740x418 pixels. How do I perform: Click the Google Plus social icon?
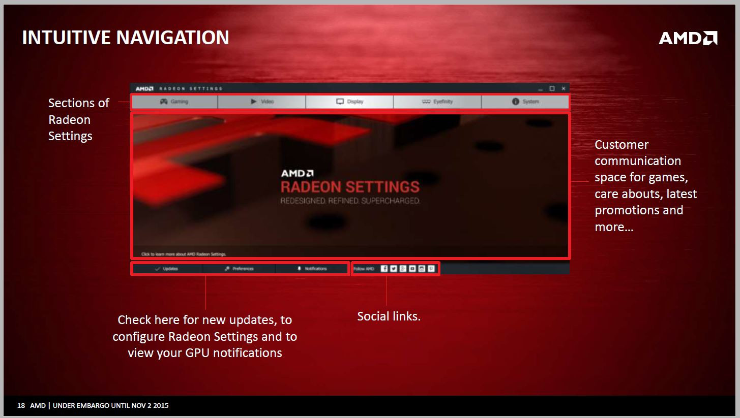click(403, 269)
